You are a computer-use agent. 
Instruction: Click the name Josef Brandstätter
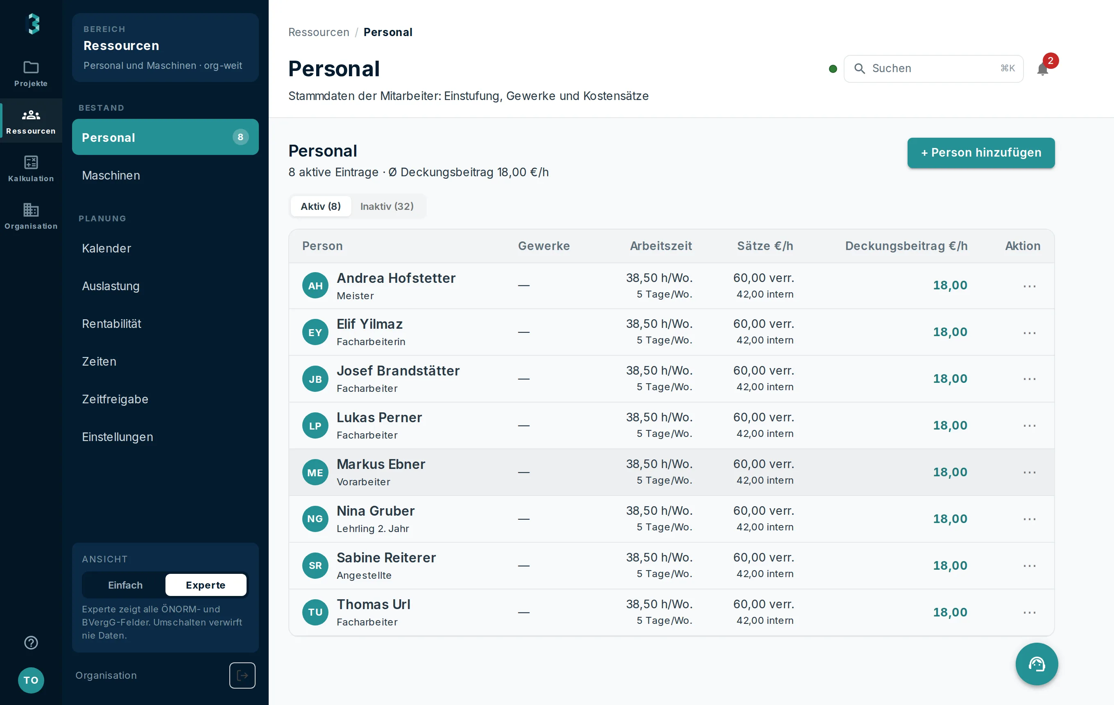(x=398, y=371)
